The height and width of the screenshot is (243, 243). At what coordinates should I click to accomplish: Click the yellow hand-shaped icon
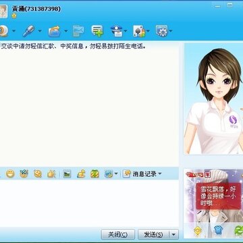tap(51, 173)
